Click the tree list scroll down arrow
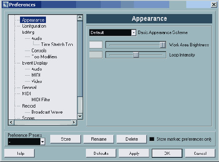The height and width of the screenshot is (162, 219). tap(80, 116)
